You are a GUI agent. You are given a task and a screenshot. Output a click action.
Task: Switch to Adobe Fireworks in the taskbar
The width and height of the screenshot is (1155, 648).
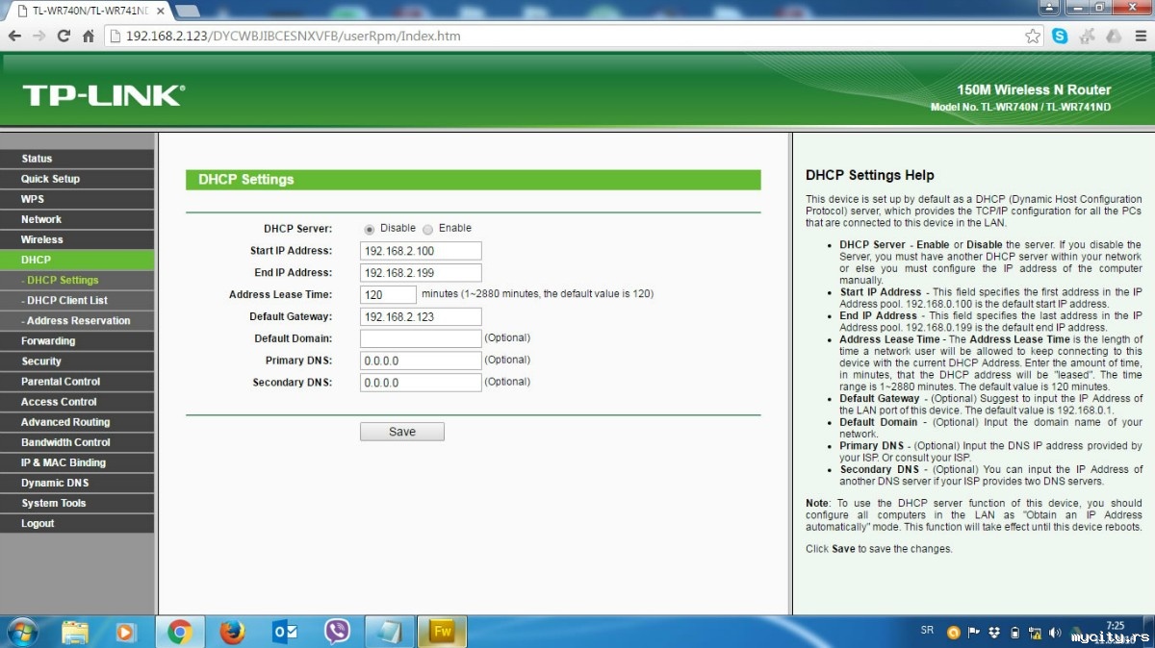(x=443, y=632)
